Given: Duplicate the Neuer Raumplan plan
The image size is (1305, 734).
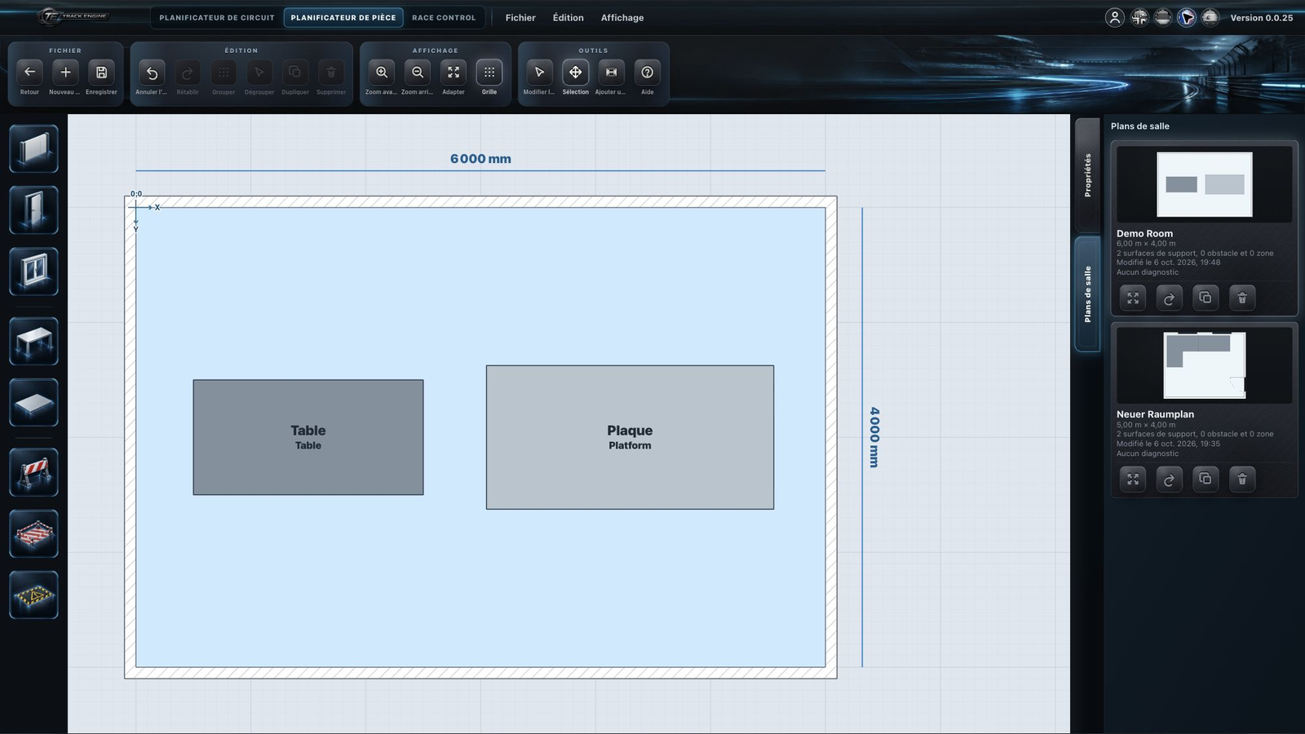Looking at the screenshot, I should tap(1205, 480).
